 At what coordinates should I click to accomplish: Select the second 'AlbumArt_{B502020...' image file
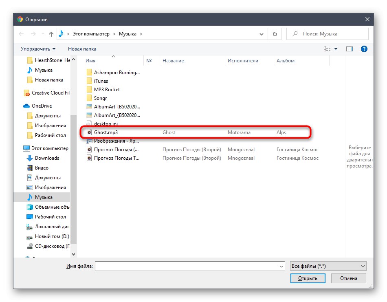(113, 115)
